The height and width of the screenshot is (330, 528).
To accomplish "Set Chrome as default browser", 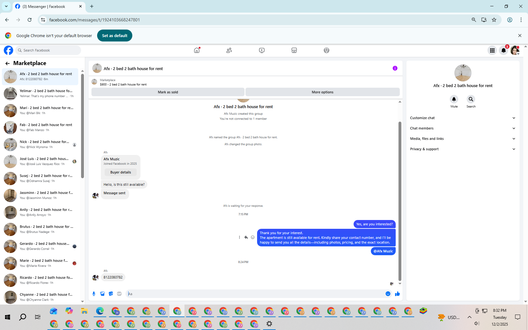I will click(x=115, y=36).
